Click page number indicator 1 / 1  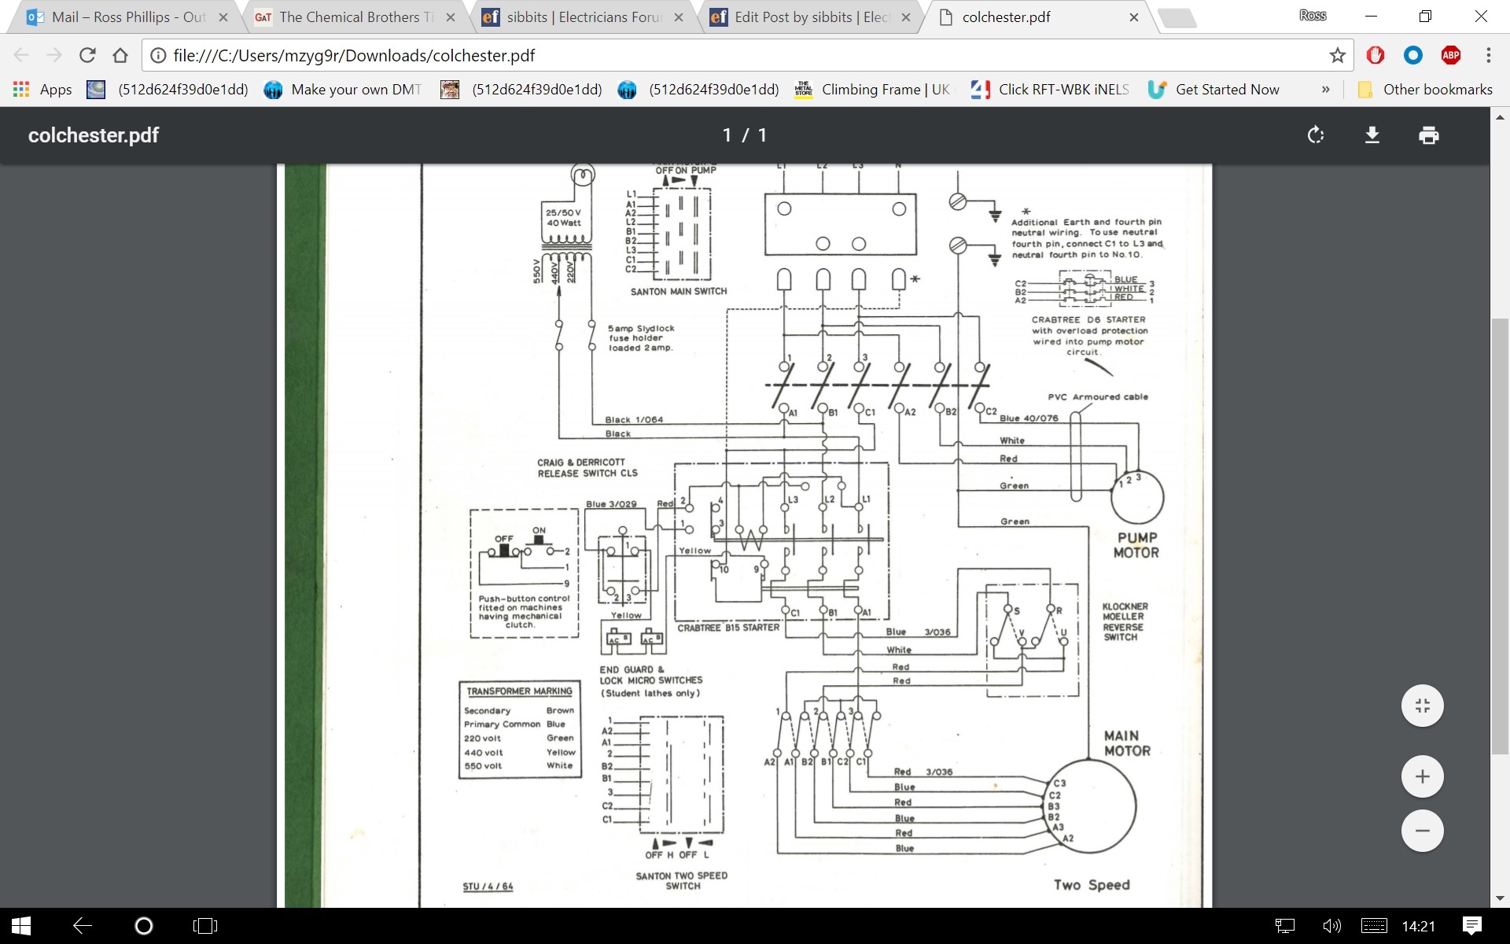744,135
